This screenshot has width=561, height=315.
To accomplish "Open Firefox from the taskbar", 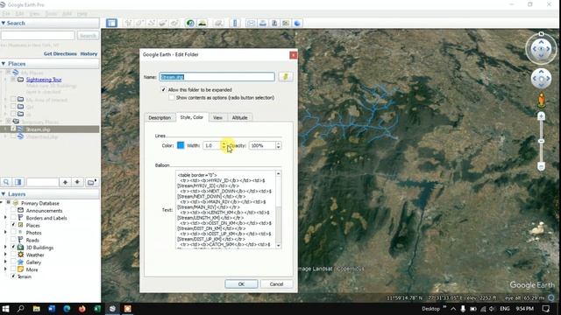I will coord(82,309).
